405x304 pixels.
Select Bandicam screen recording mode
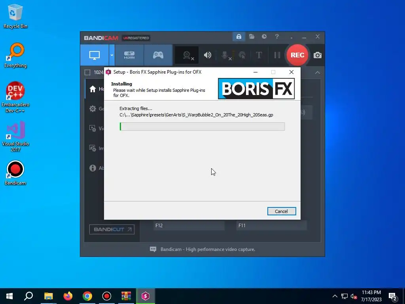[x=94, y=55]
